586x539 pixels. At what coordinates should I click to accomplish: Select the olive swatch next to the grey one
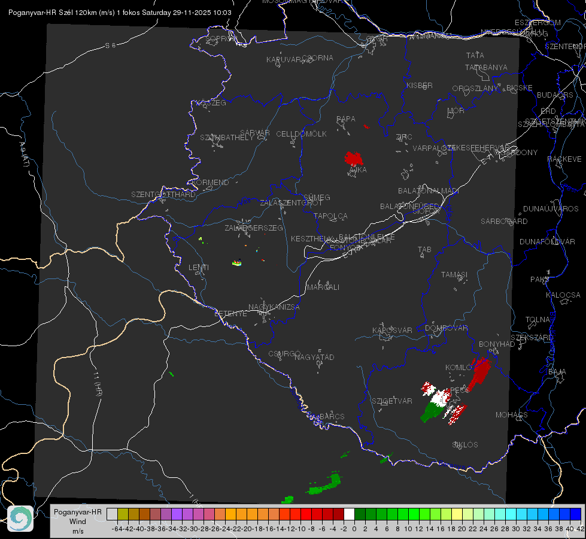click(x=123, y=514)
